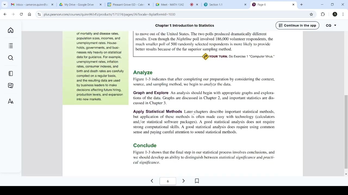Close the Inbox Gmail tab
The height and width of the screenshot is (195, 348).
[x=52, y=5]
